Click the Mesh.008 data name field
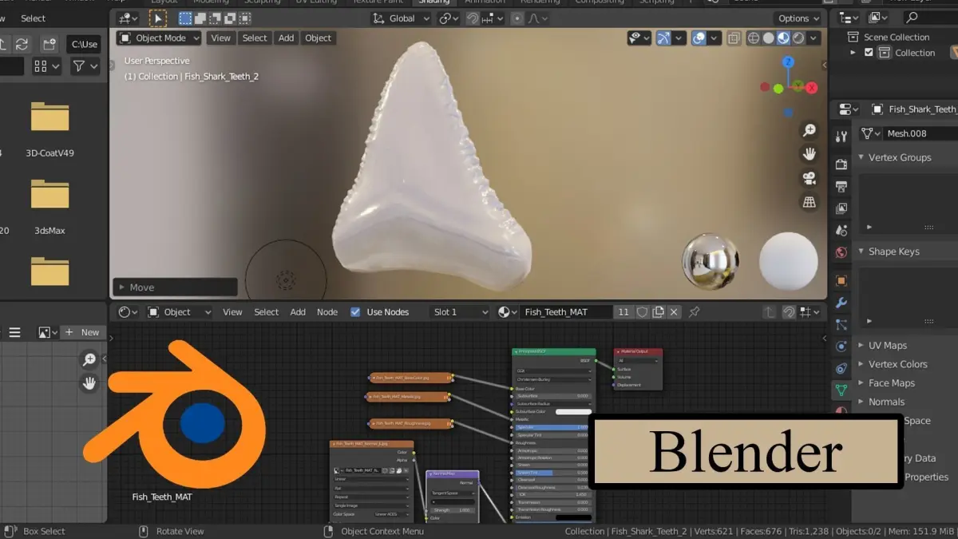The width and height of the screenshot is (958, 539). (921, 133)
